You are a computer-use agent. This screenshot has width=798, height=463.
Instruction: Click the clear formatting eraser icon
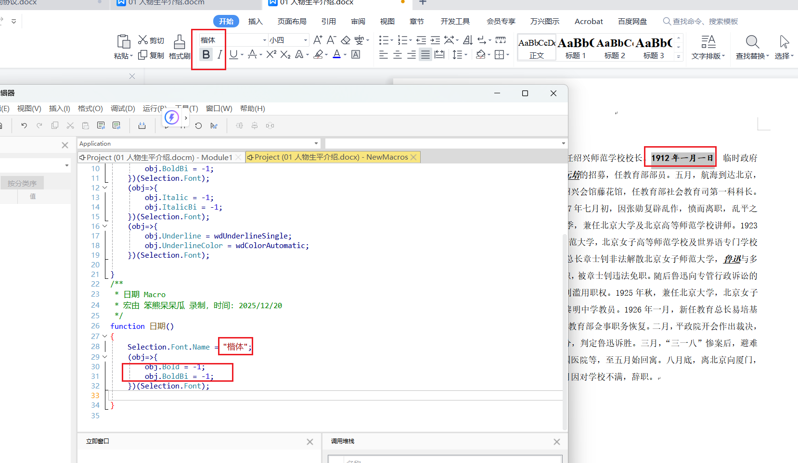point(346,40)
